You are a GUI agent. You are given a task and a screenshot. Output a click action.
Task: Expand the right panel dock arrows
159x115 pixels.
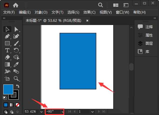coord(155,18)
